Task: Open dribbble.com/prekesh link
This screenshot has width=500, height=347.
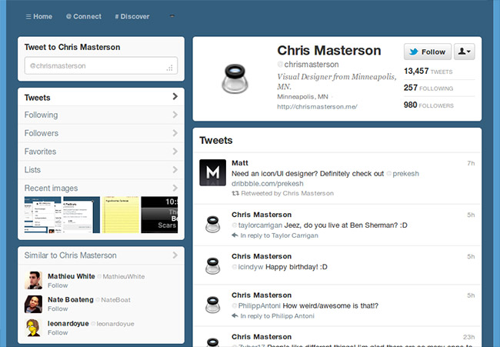Action: [x=267, y=183]
